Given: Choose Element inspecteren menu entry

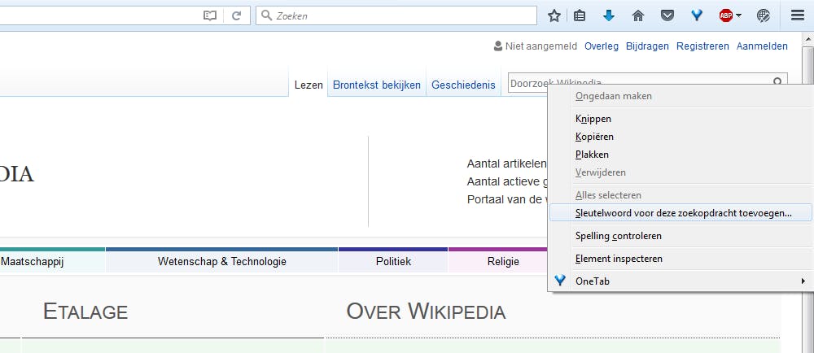Looking at the screenshot, I should tap(680, 259).
